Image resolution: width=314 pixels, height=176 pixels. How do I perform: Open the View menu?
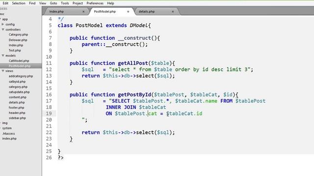tap(43, 3)
